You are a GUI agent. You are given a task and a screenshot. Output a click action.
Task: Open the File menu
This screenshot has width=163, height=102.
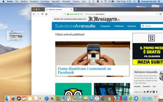(x=17, y=1)
